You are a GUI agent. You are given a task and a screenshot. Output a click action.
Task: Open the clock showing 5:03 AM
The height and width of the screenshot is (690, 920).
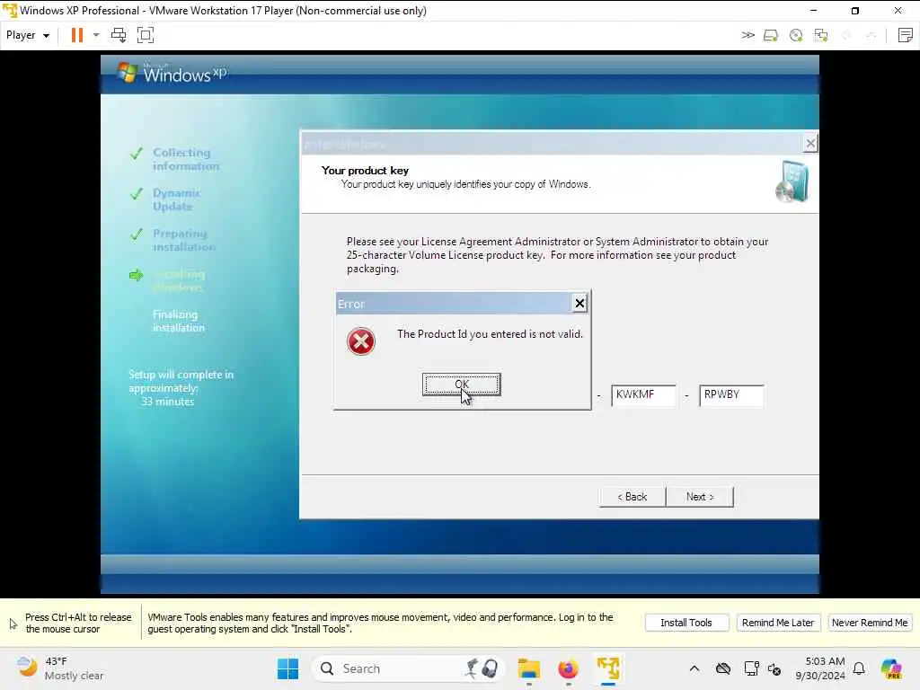coord(820,668)
